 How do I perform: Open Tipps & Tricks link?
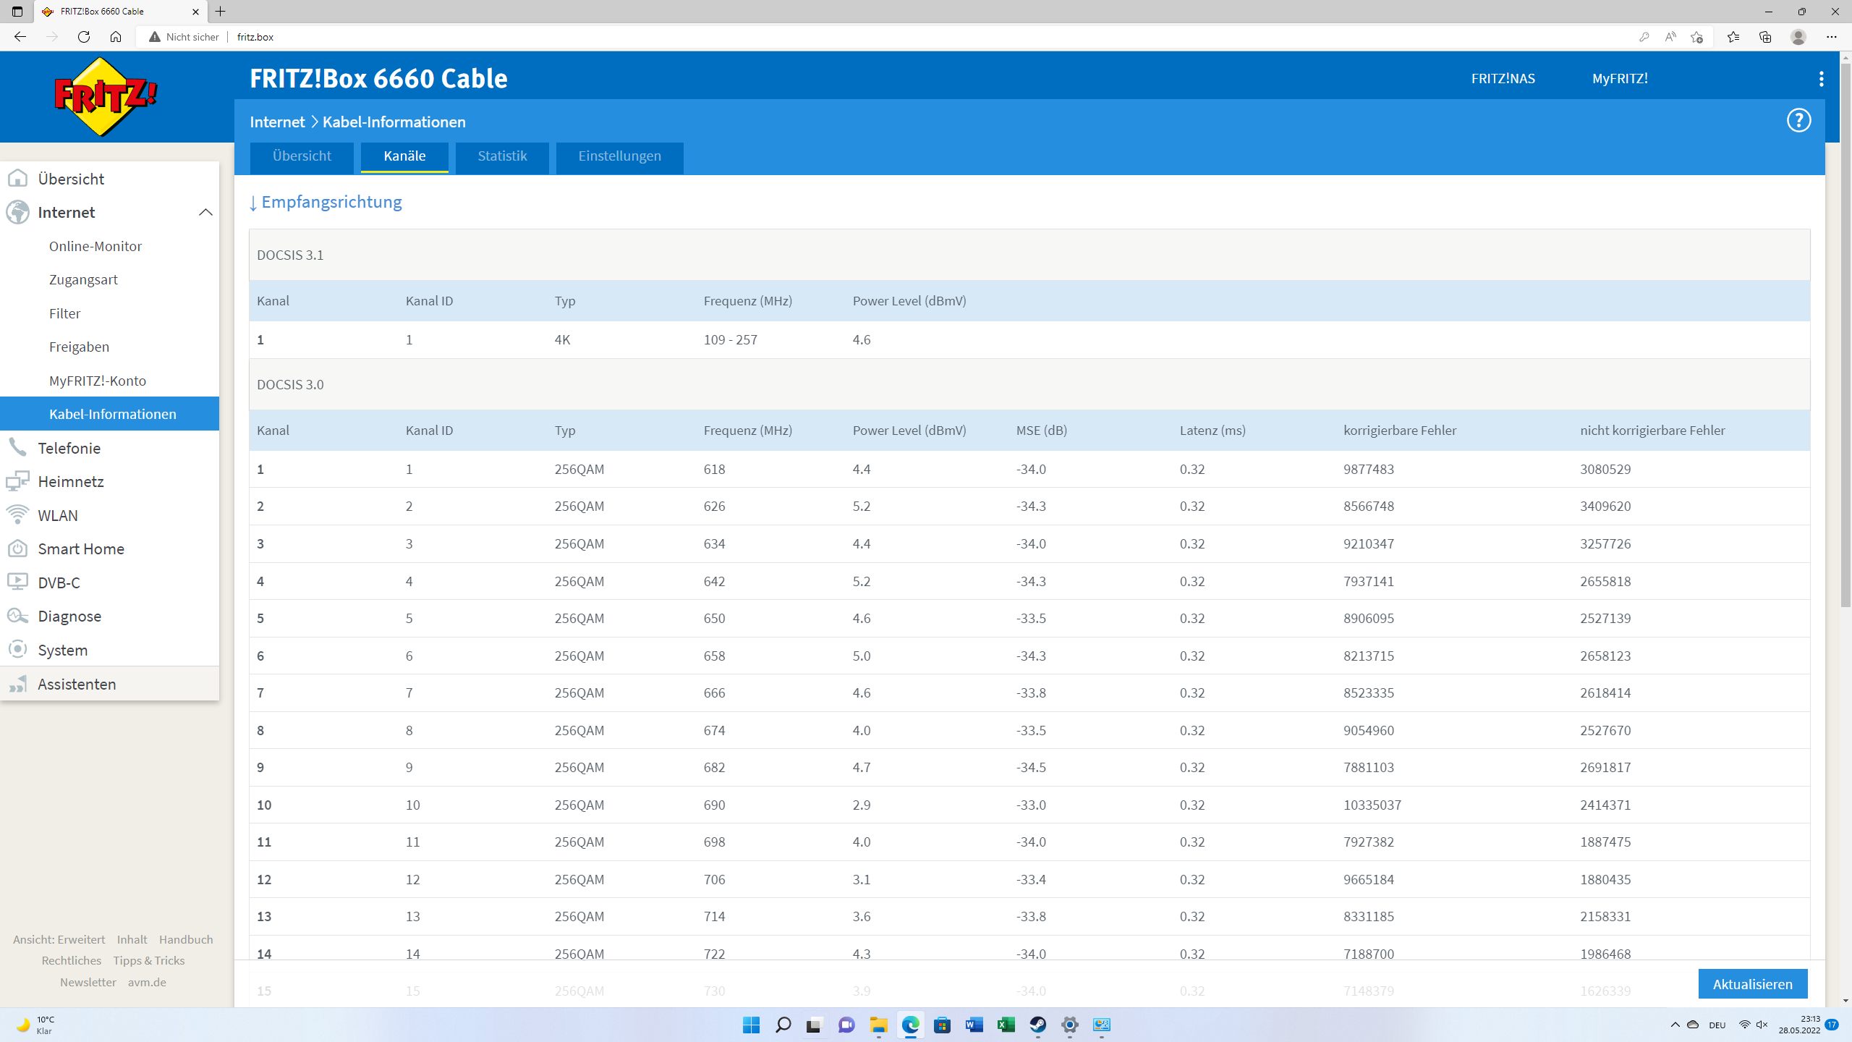pyautogui.click(x=148, y=960)
